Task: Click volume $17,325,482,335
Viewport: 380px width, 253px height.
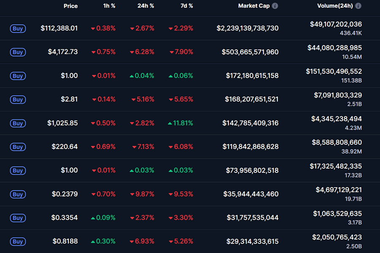Action: (x=336, y=166)
